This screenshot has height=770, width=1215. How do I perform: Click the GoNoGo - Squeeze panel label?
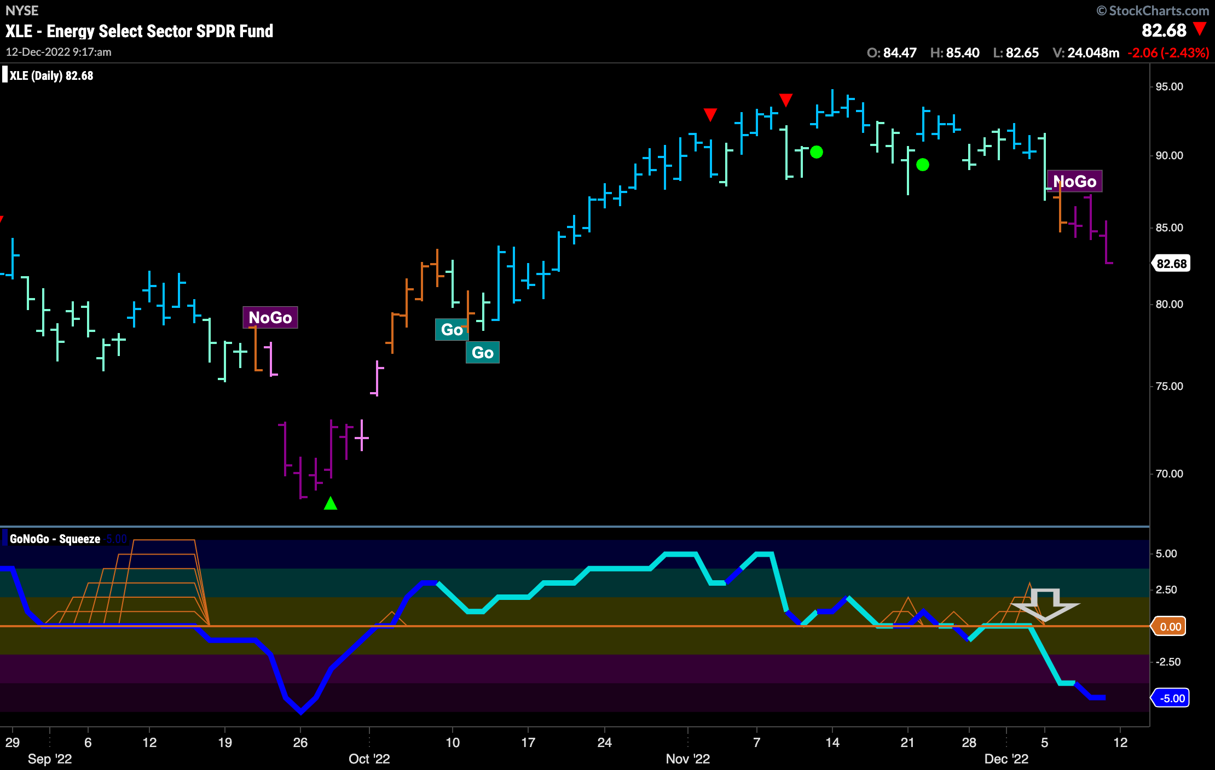pos(55,539)
